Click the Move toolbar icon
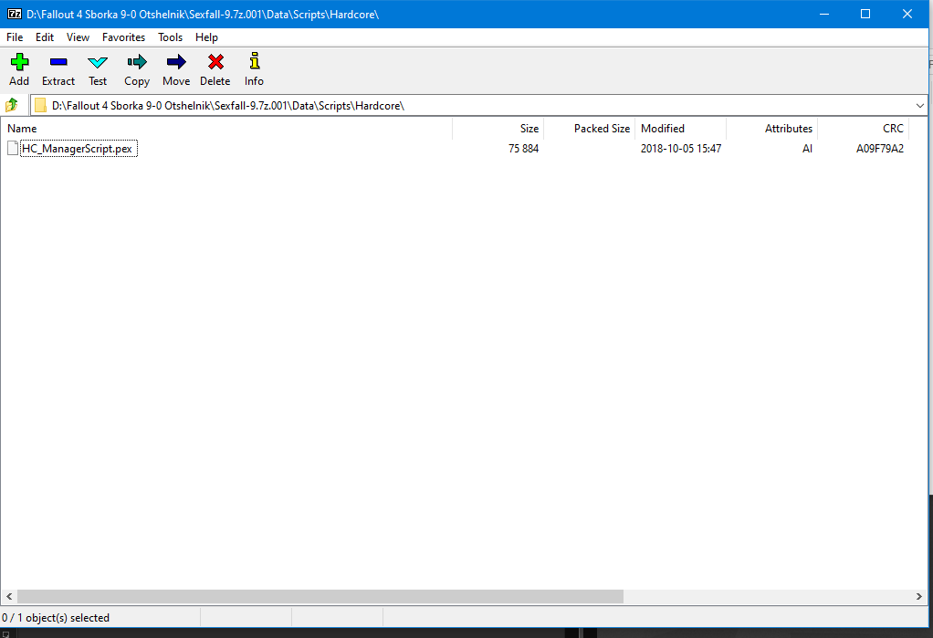This screenshot has width=933, height=638. 176,62
